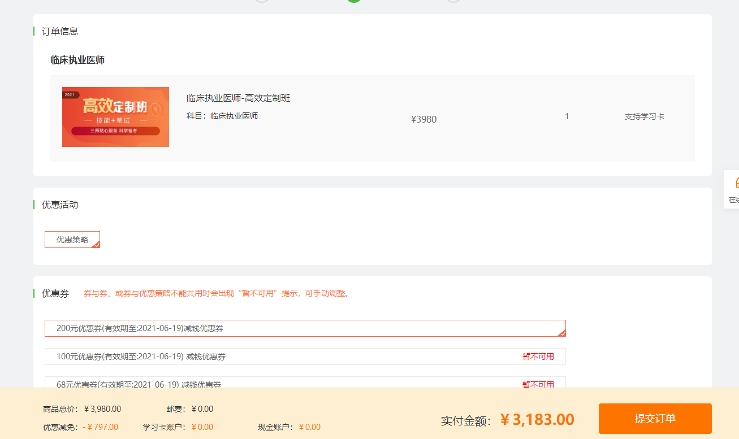Deselect the 200元优惠券 coupon

click(x=305, y=328)
